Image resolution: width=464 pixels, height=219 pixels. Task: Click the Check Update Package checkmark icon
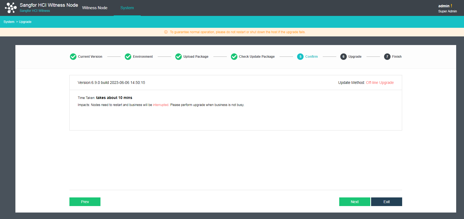[234, 57]
